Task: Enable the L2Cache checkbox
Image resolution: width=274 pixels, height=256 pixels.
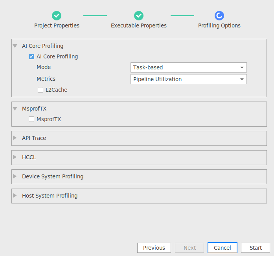Action: pos(40,90)
